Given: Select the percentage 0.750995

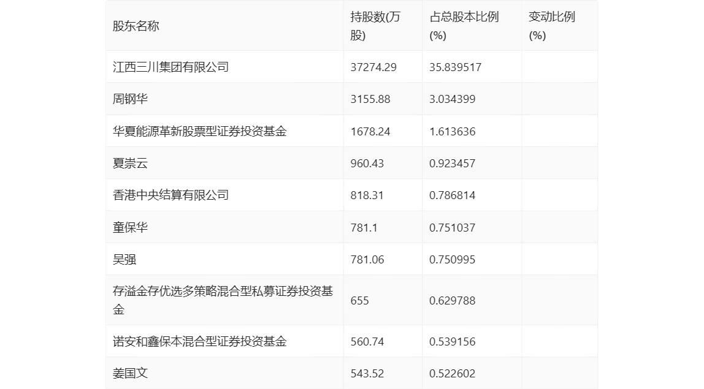Looking at the screenshot, I should pos(452,259).
